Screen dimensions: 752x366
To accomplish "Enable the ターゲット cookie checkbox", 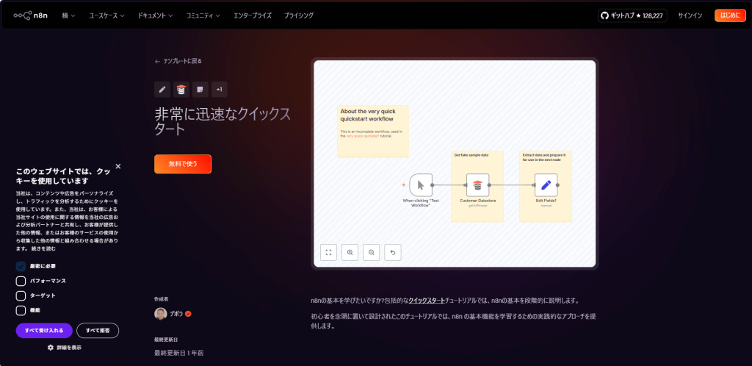I will [x=21, y=295].
